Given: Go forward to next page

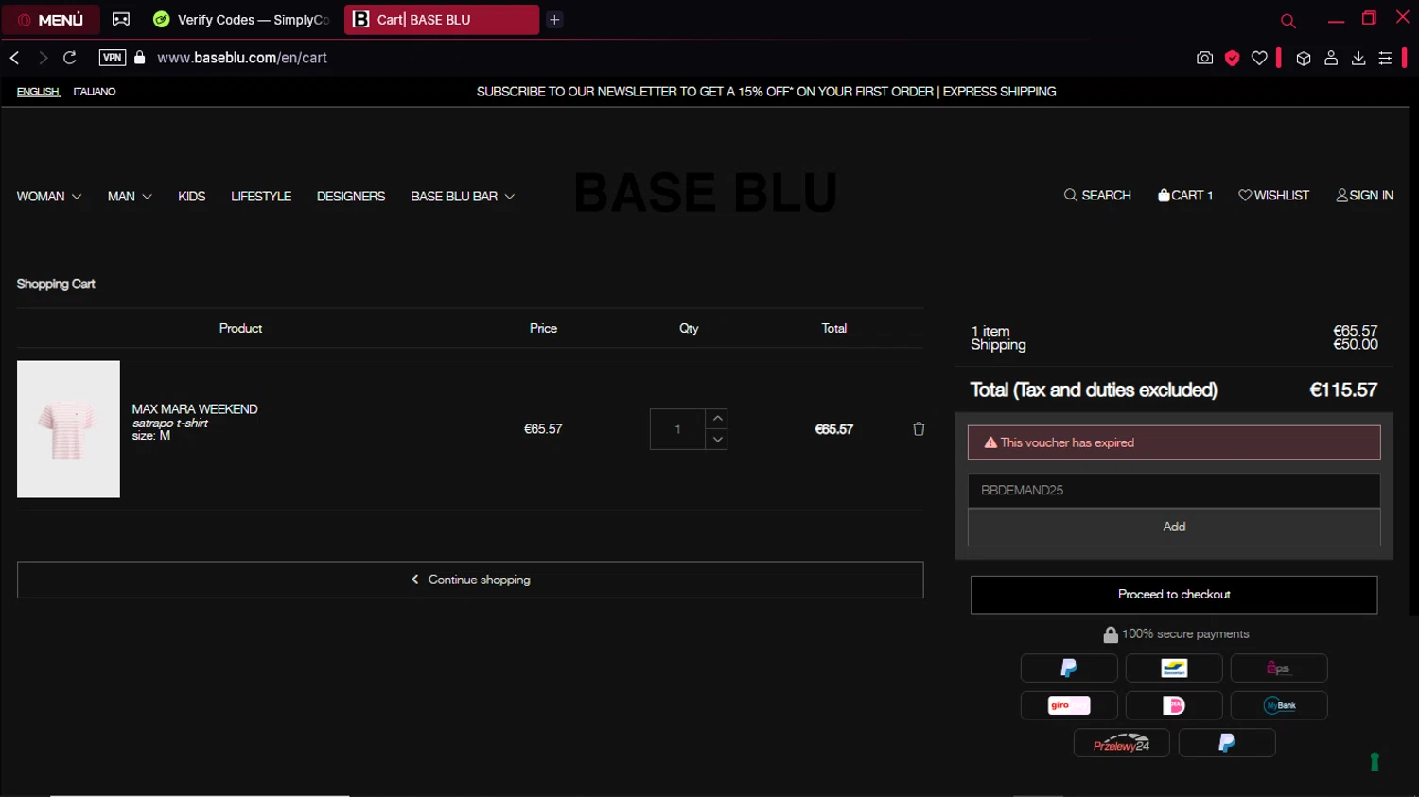Looking at the screenshot, I should pos(43,58).
